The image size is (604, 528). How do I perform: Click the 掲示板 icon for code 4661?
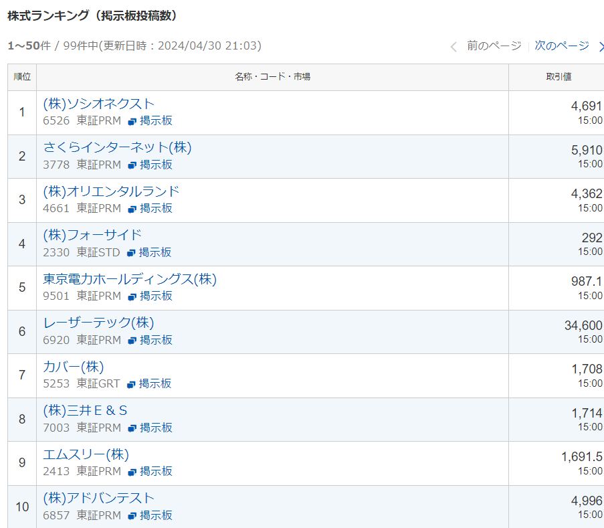point(132,209)
